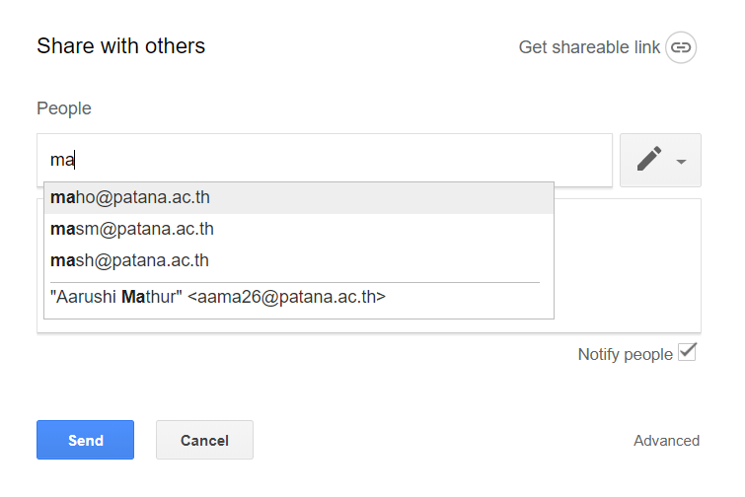The image size is (745, 497).
Task: Uncheck the Notify people checkbox
Action: click(687, 352)
